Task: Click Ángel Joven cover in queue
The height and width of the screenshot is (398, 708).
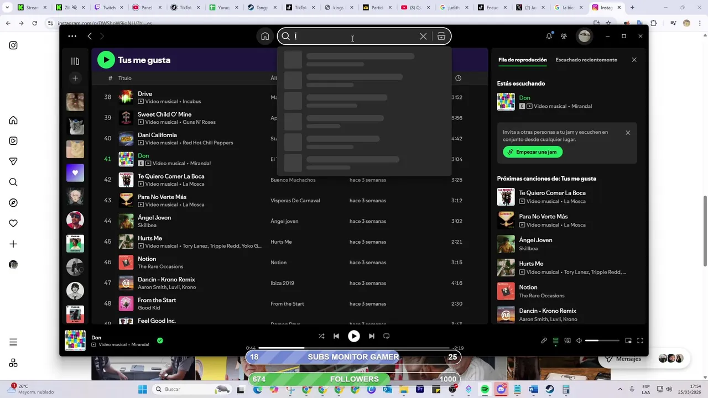Action: [x=506, y=244]
